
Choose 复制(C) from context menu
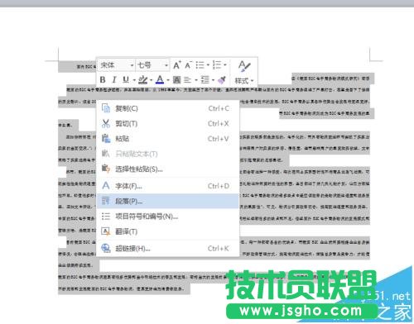(168, 108)
